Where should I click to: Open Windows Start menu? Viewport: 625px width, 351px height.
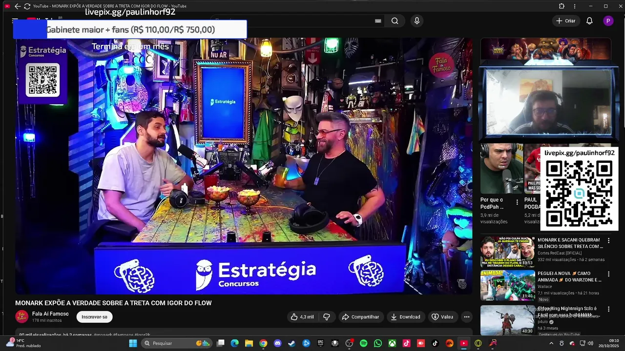point(133,343)
